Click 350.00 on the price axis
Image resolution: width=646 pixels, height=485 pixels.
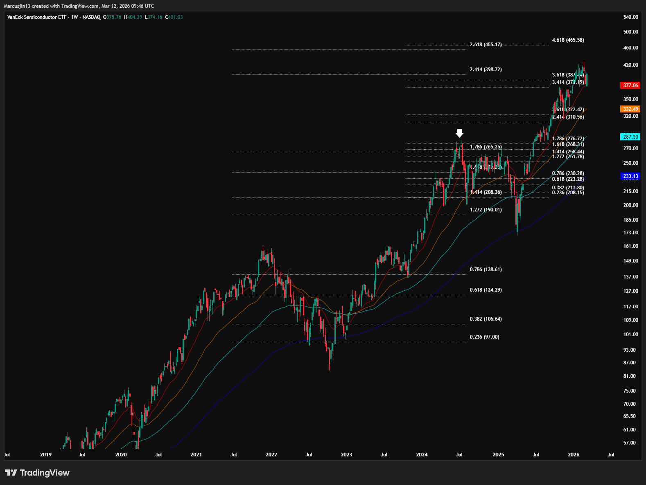click(630, 99)
